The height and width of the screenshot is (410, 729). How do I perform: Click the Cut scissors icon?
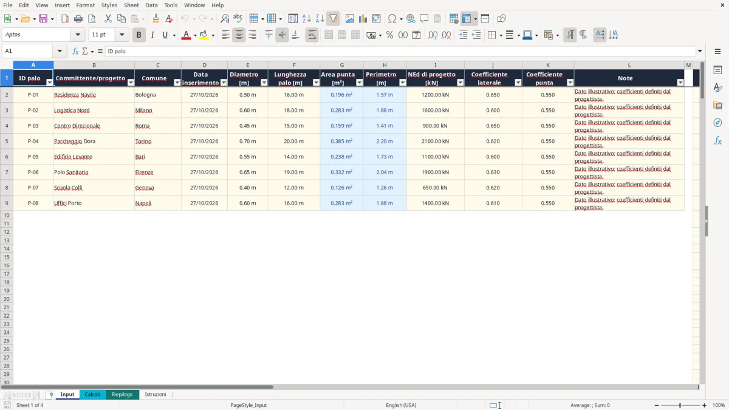click(x=108, y=19)
